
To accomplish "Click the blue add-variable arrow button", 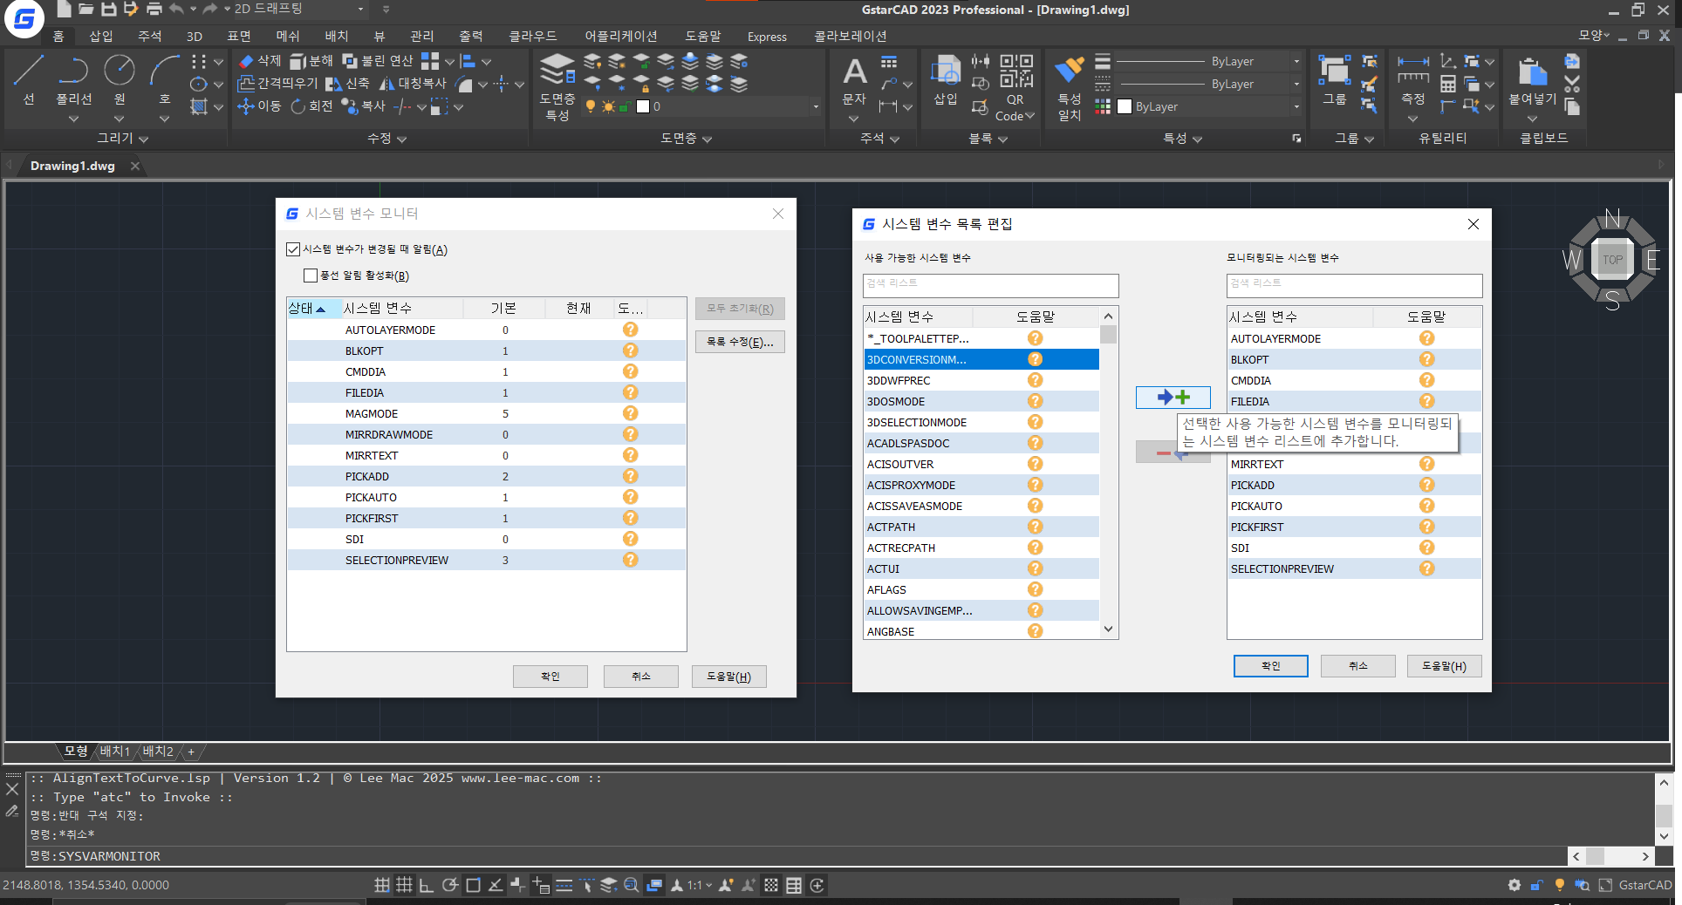I will click(1173, 398).
